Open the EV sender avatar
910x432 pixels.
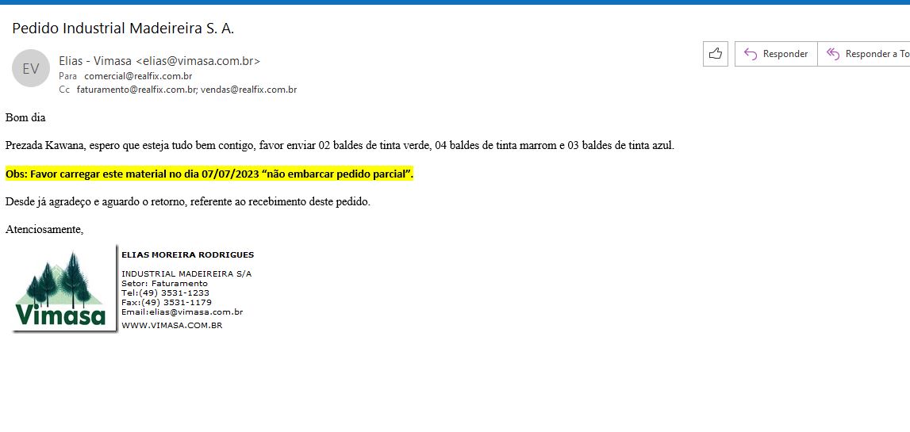tap(31, 68)
